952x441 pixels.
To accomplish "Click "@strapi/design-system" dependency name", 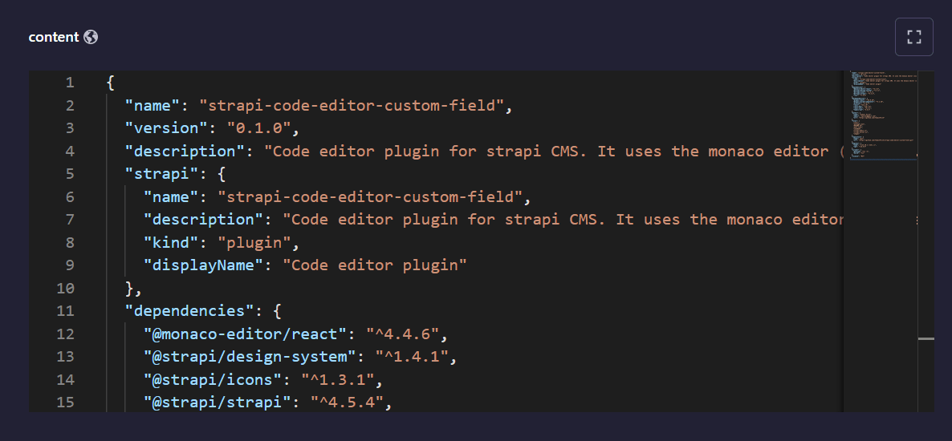I will point(250,357).
